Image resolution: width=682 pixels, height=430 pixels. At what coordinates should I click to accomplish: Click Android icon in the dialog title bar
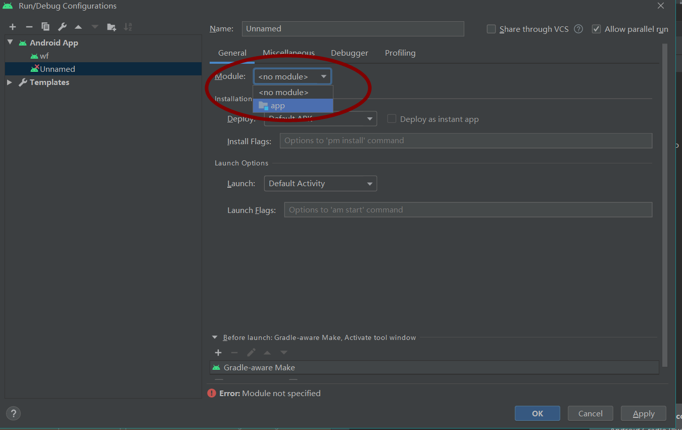tap(8, 6)
